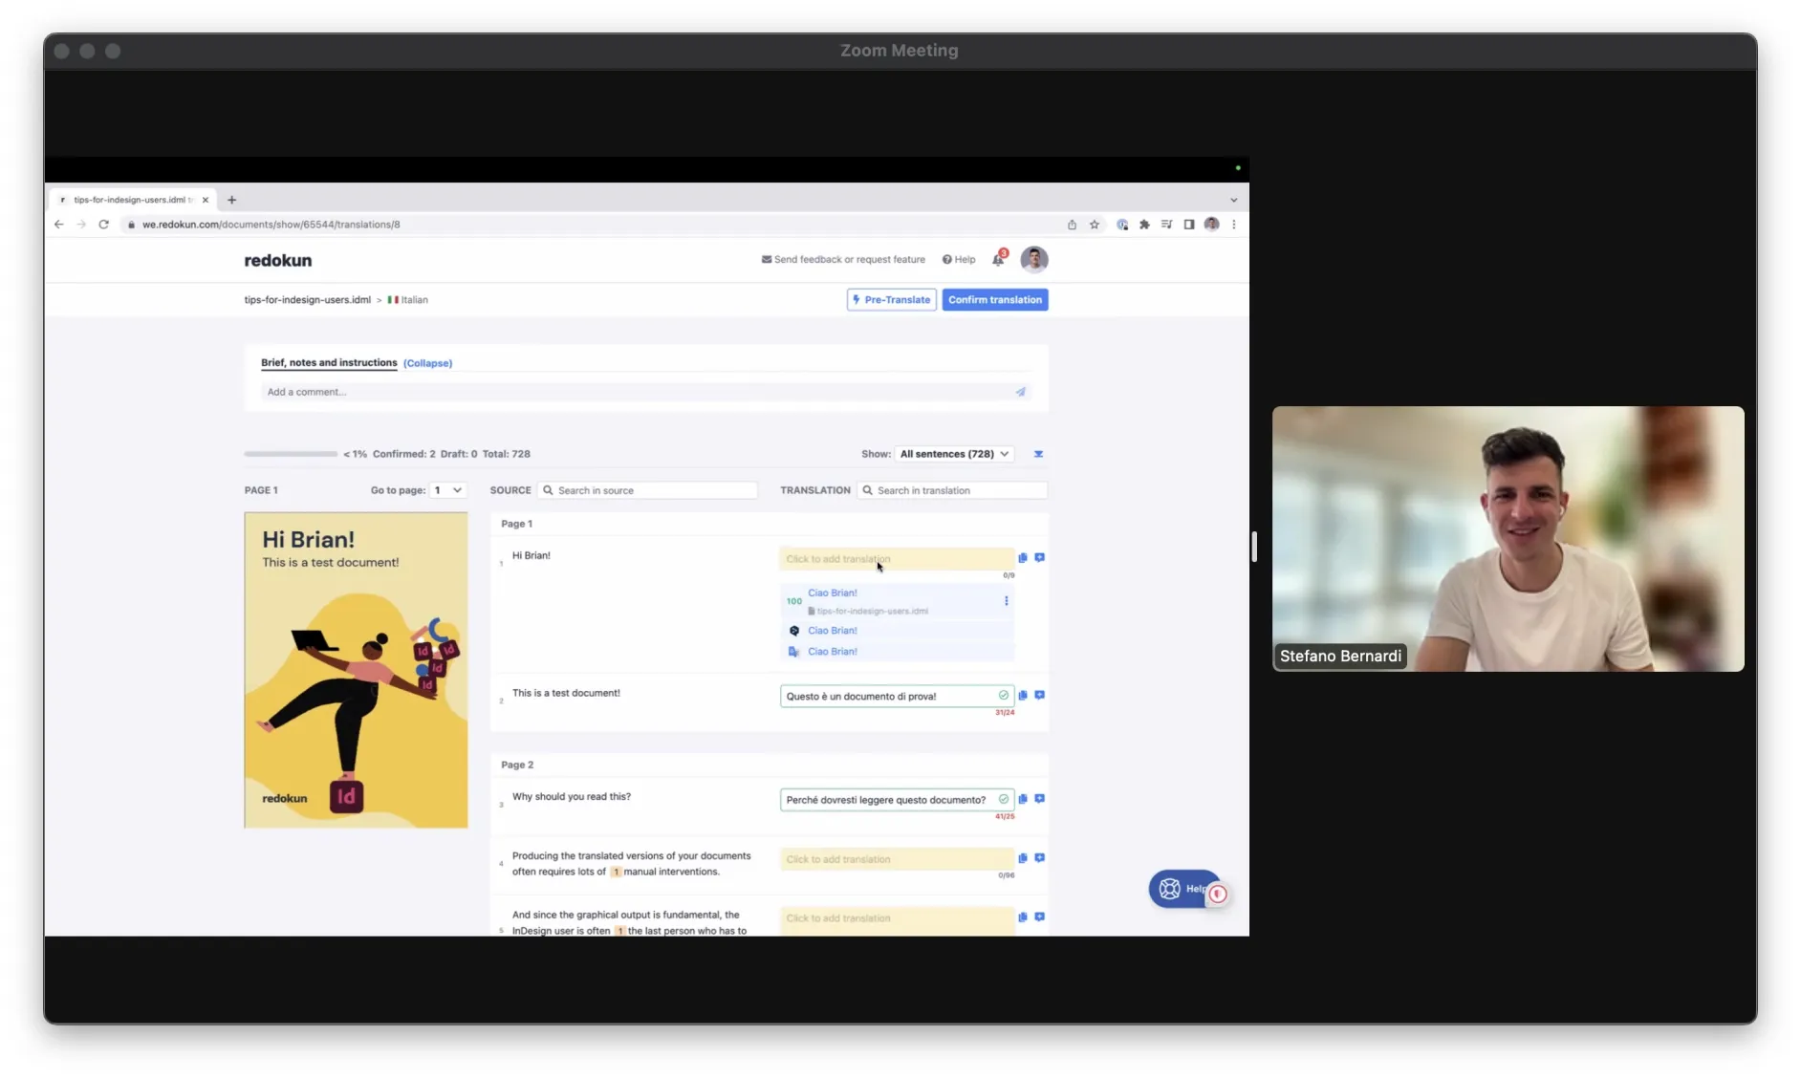This screenshot has width=1801, height=1078.
Task: Add comment on Why should you read this?
Action: pos(1040,799)
